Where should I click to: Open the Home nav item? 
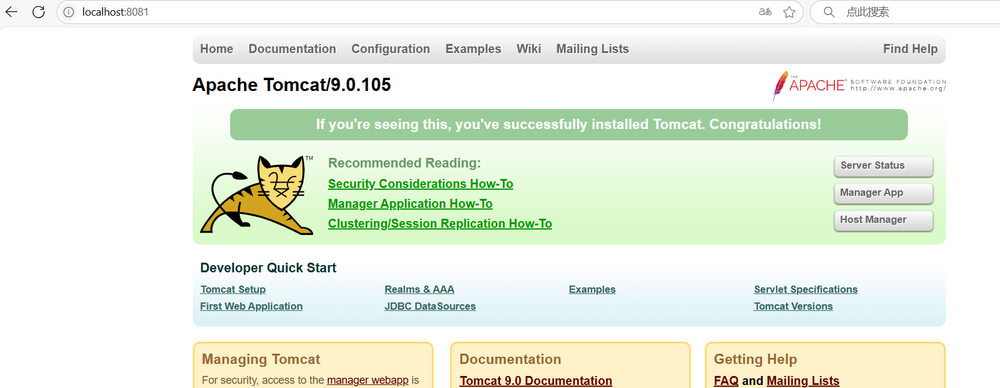click(216, 49)
